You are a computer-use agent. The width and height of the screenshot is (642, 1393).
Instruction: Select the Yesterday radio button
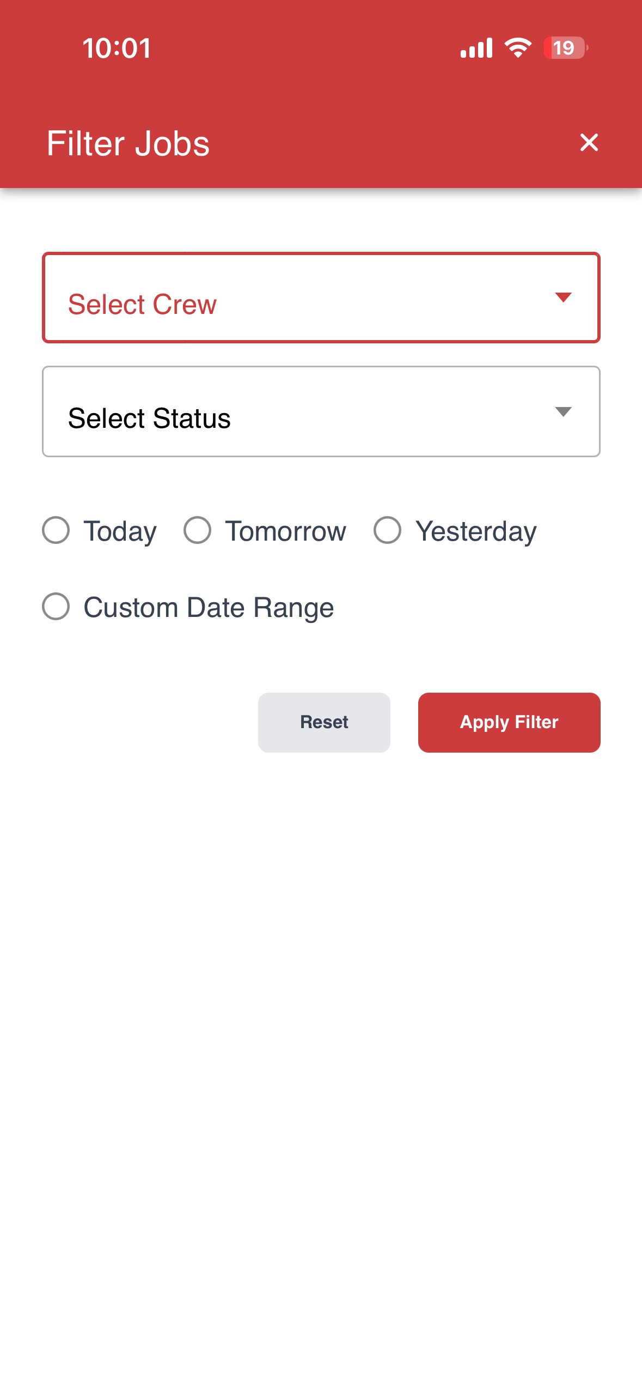point(387,530)
